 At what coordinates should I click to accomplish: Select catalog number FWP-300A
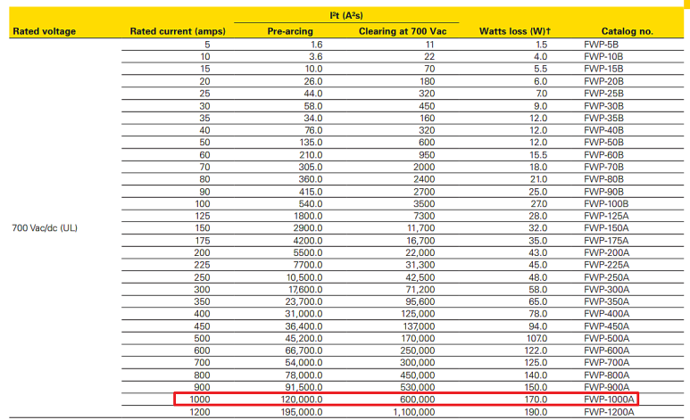[606, 290]
